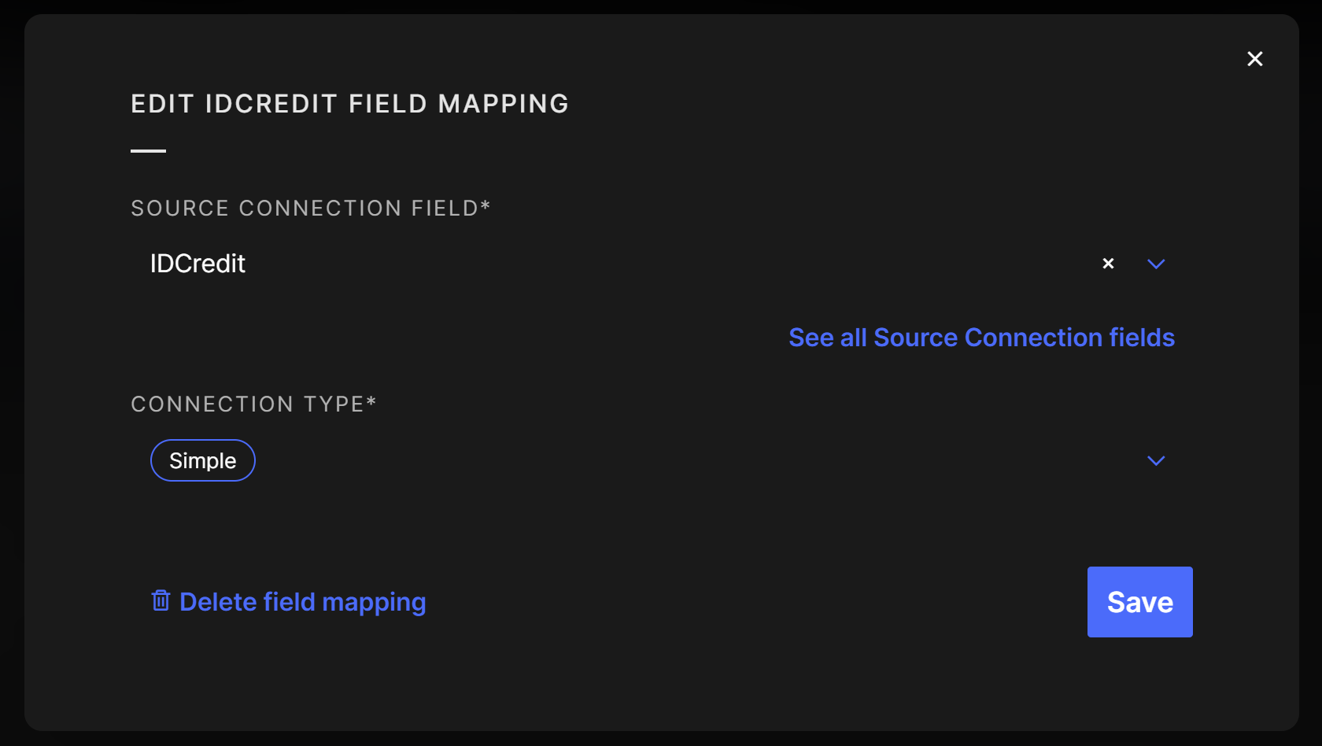Open Connection Type combo box empty area
This screenshot has width=1322, height=746.
(669, 460)
